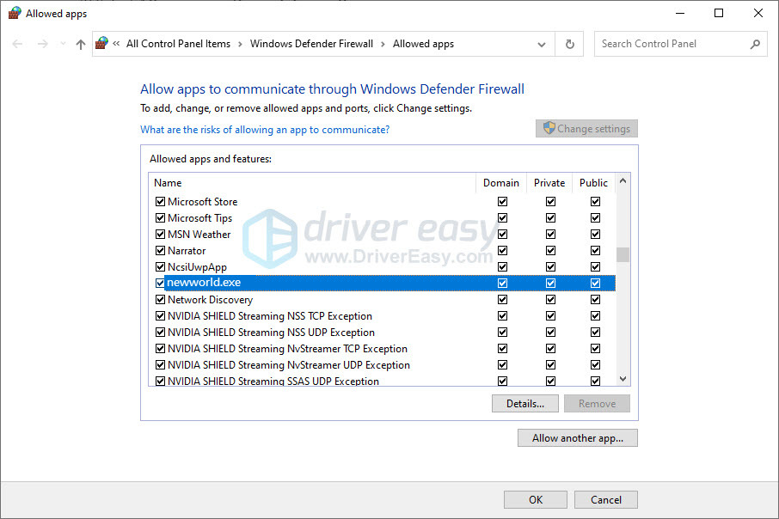Toggle NVIDIA SHIELD NSS TCP Exception Public checkbox

[595, 316]
